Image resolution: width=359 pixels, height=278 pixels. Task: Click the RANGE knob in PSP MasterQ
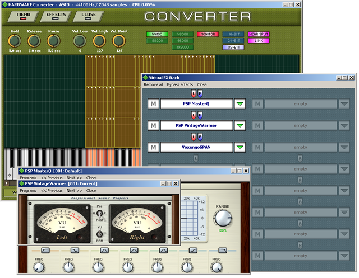pos(222,218)
